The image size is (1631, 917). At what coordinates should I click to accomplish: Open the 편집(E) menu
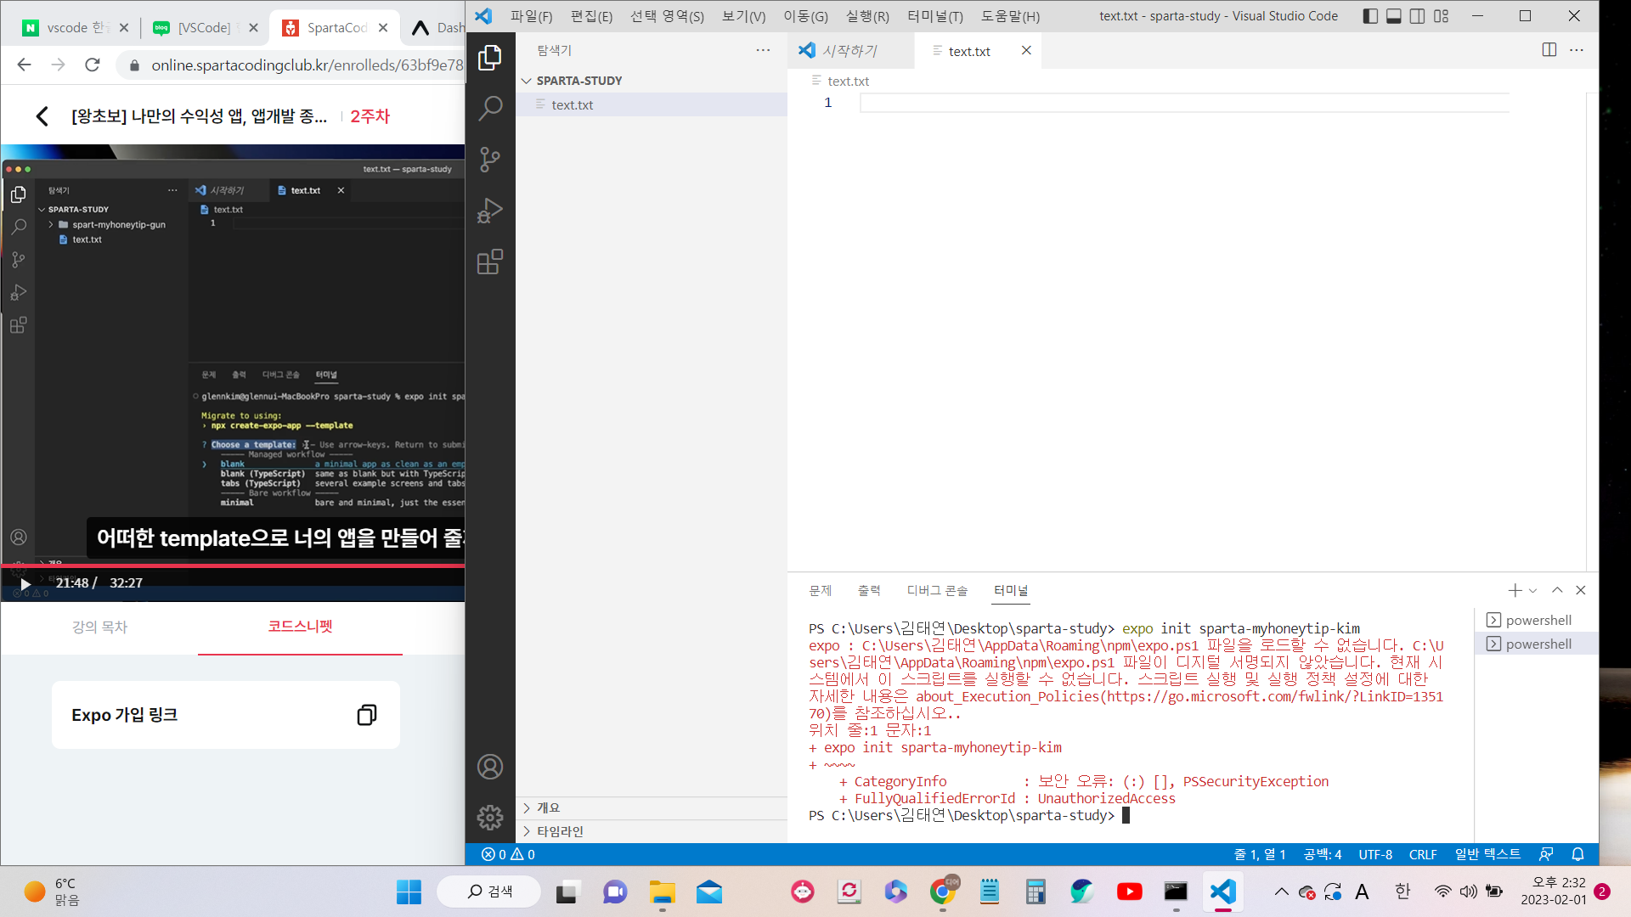591,16
